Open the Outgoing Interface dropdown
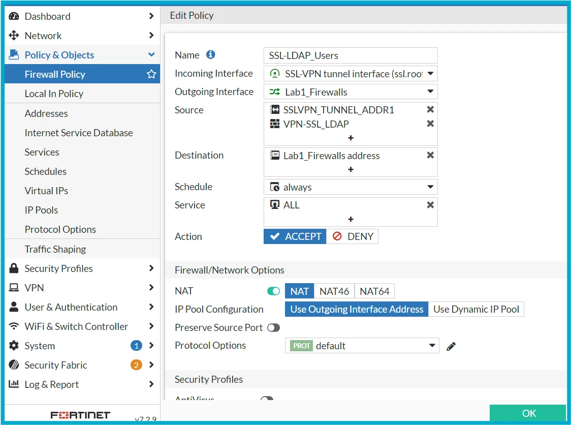 (x=351, y=92)
